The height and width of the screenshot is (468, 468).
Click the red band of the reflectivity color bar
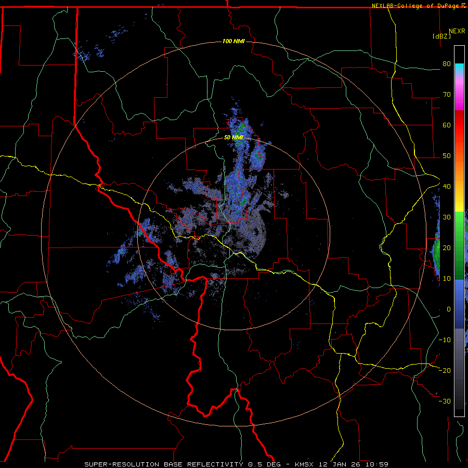(x=459, y=125)
